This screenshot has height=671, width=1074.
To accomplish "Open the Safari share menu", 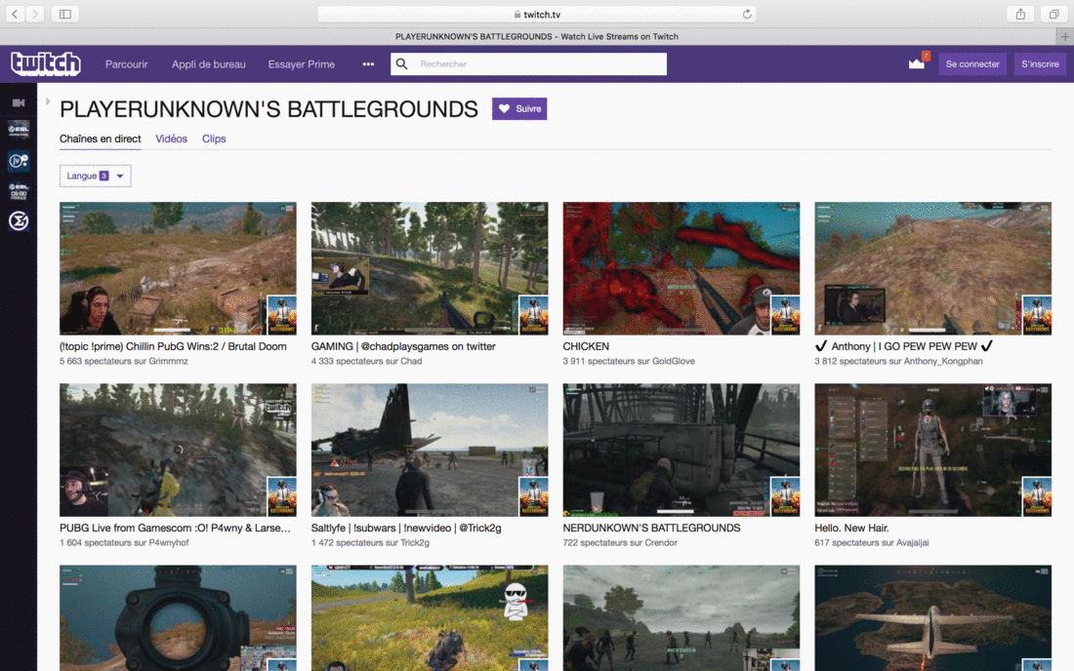I will pos(1020,14).
